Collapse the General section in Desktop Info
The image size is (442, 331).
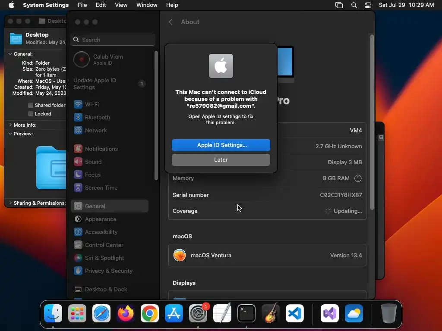click(x=10, y=54)
